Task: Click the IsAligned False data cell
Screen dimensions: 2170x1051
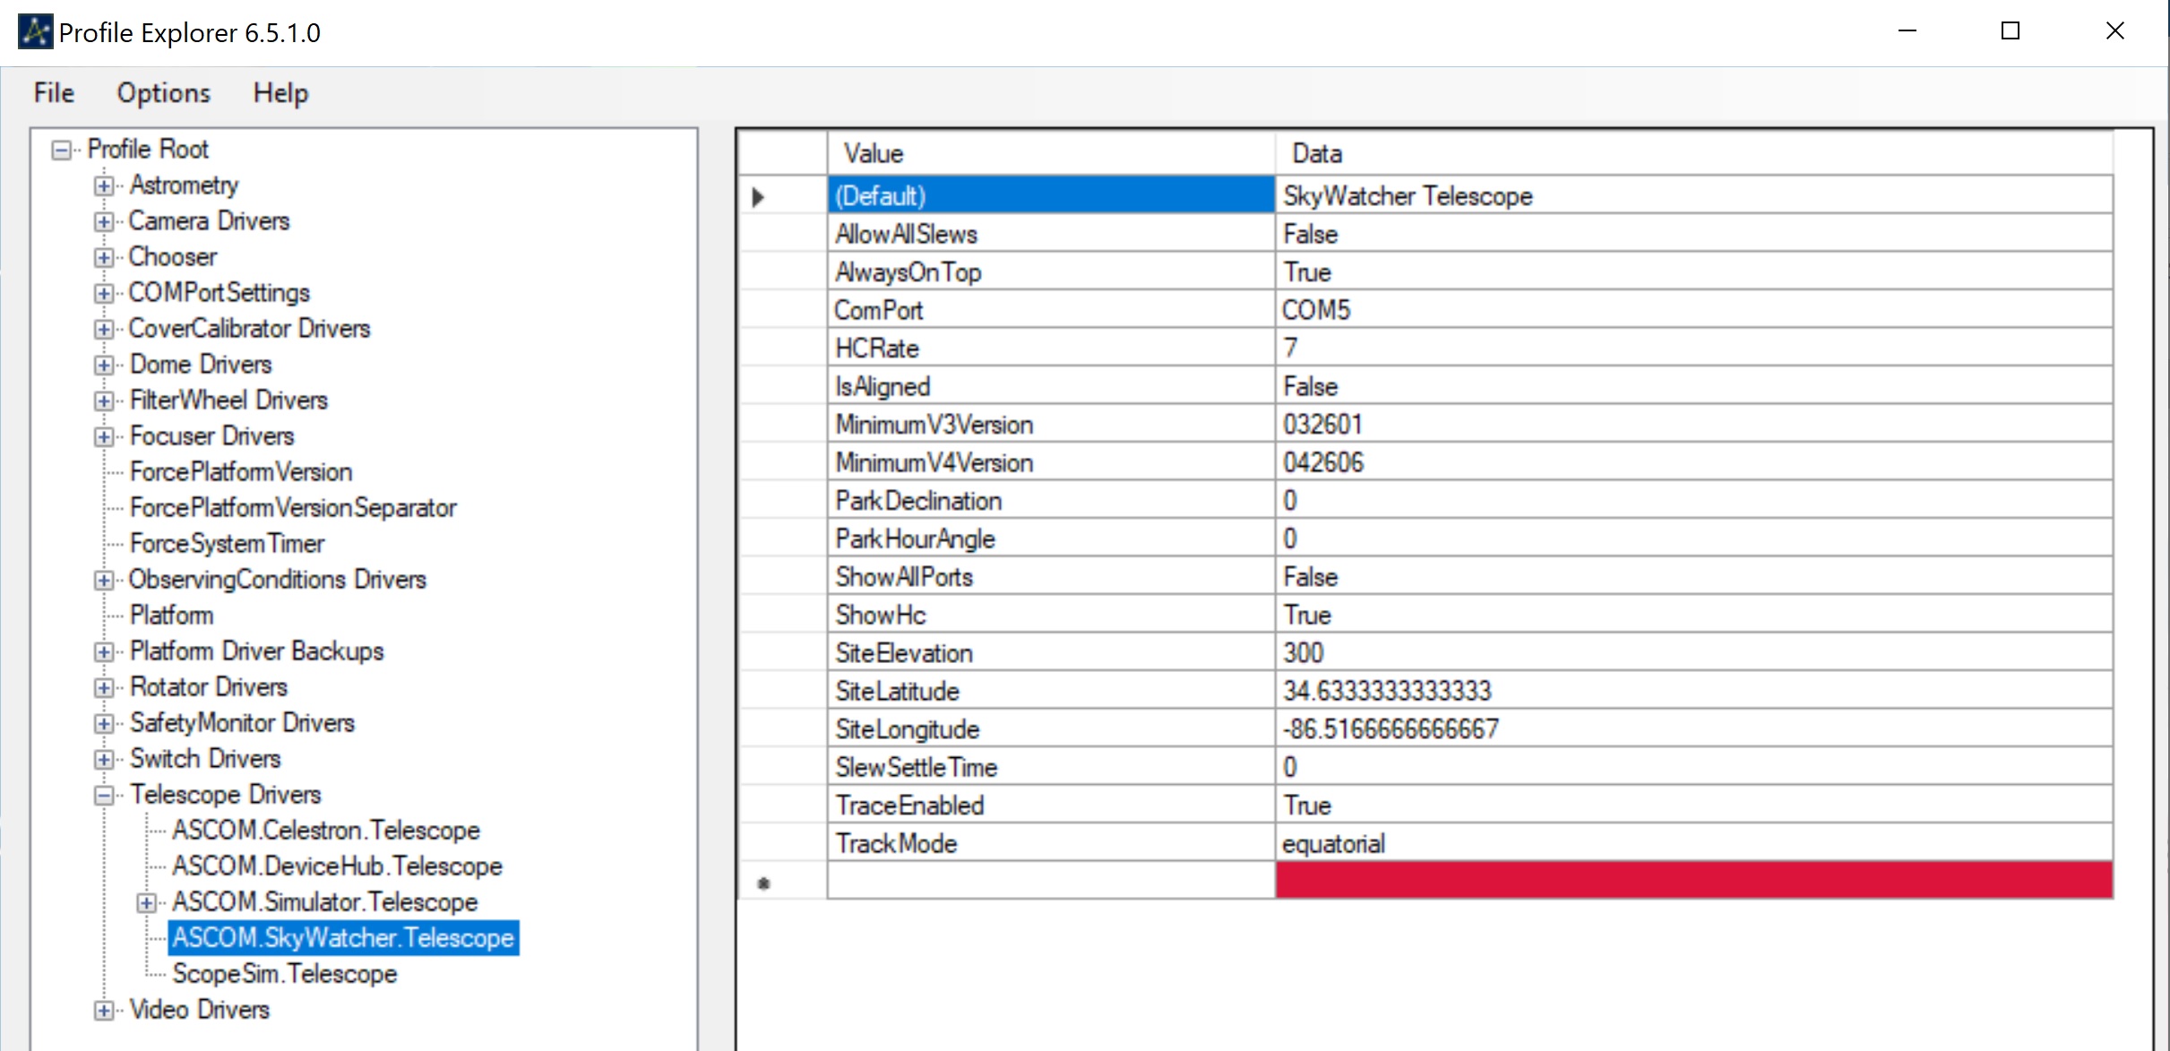Action: [x=1693, y=386]
